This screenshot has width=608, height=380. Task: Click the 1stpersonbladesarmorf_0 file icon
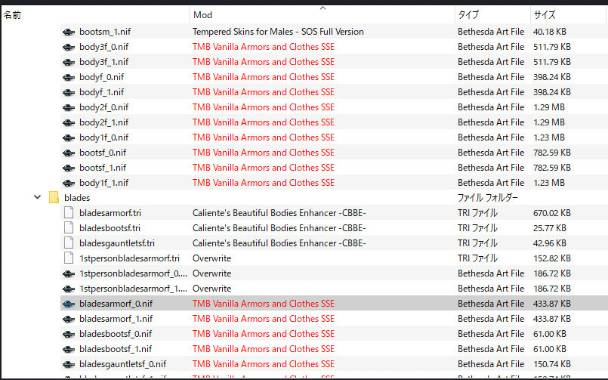[69, 273]
